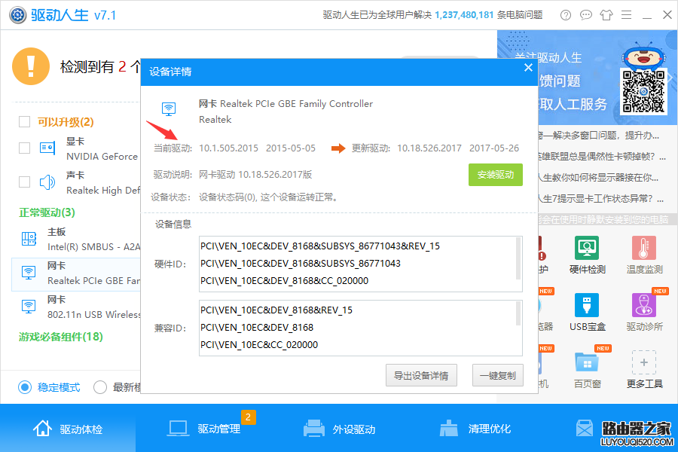Open the help question-mark icon in title bar
This screenshot has width=678, height=452.
point(565,15)
